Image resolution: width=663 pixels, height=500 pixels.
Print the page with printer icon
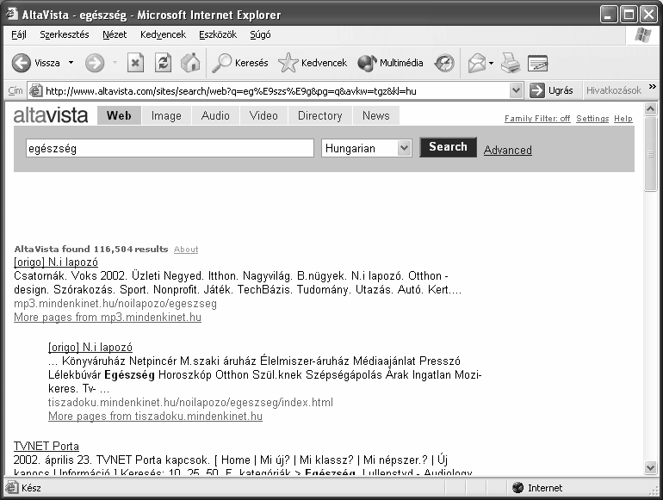click(x=511, y=64)
